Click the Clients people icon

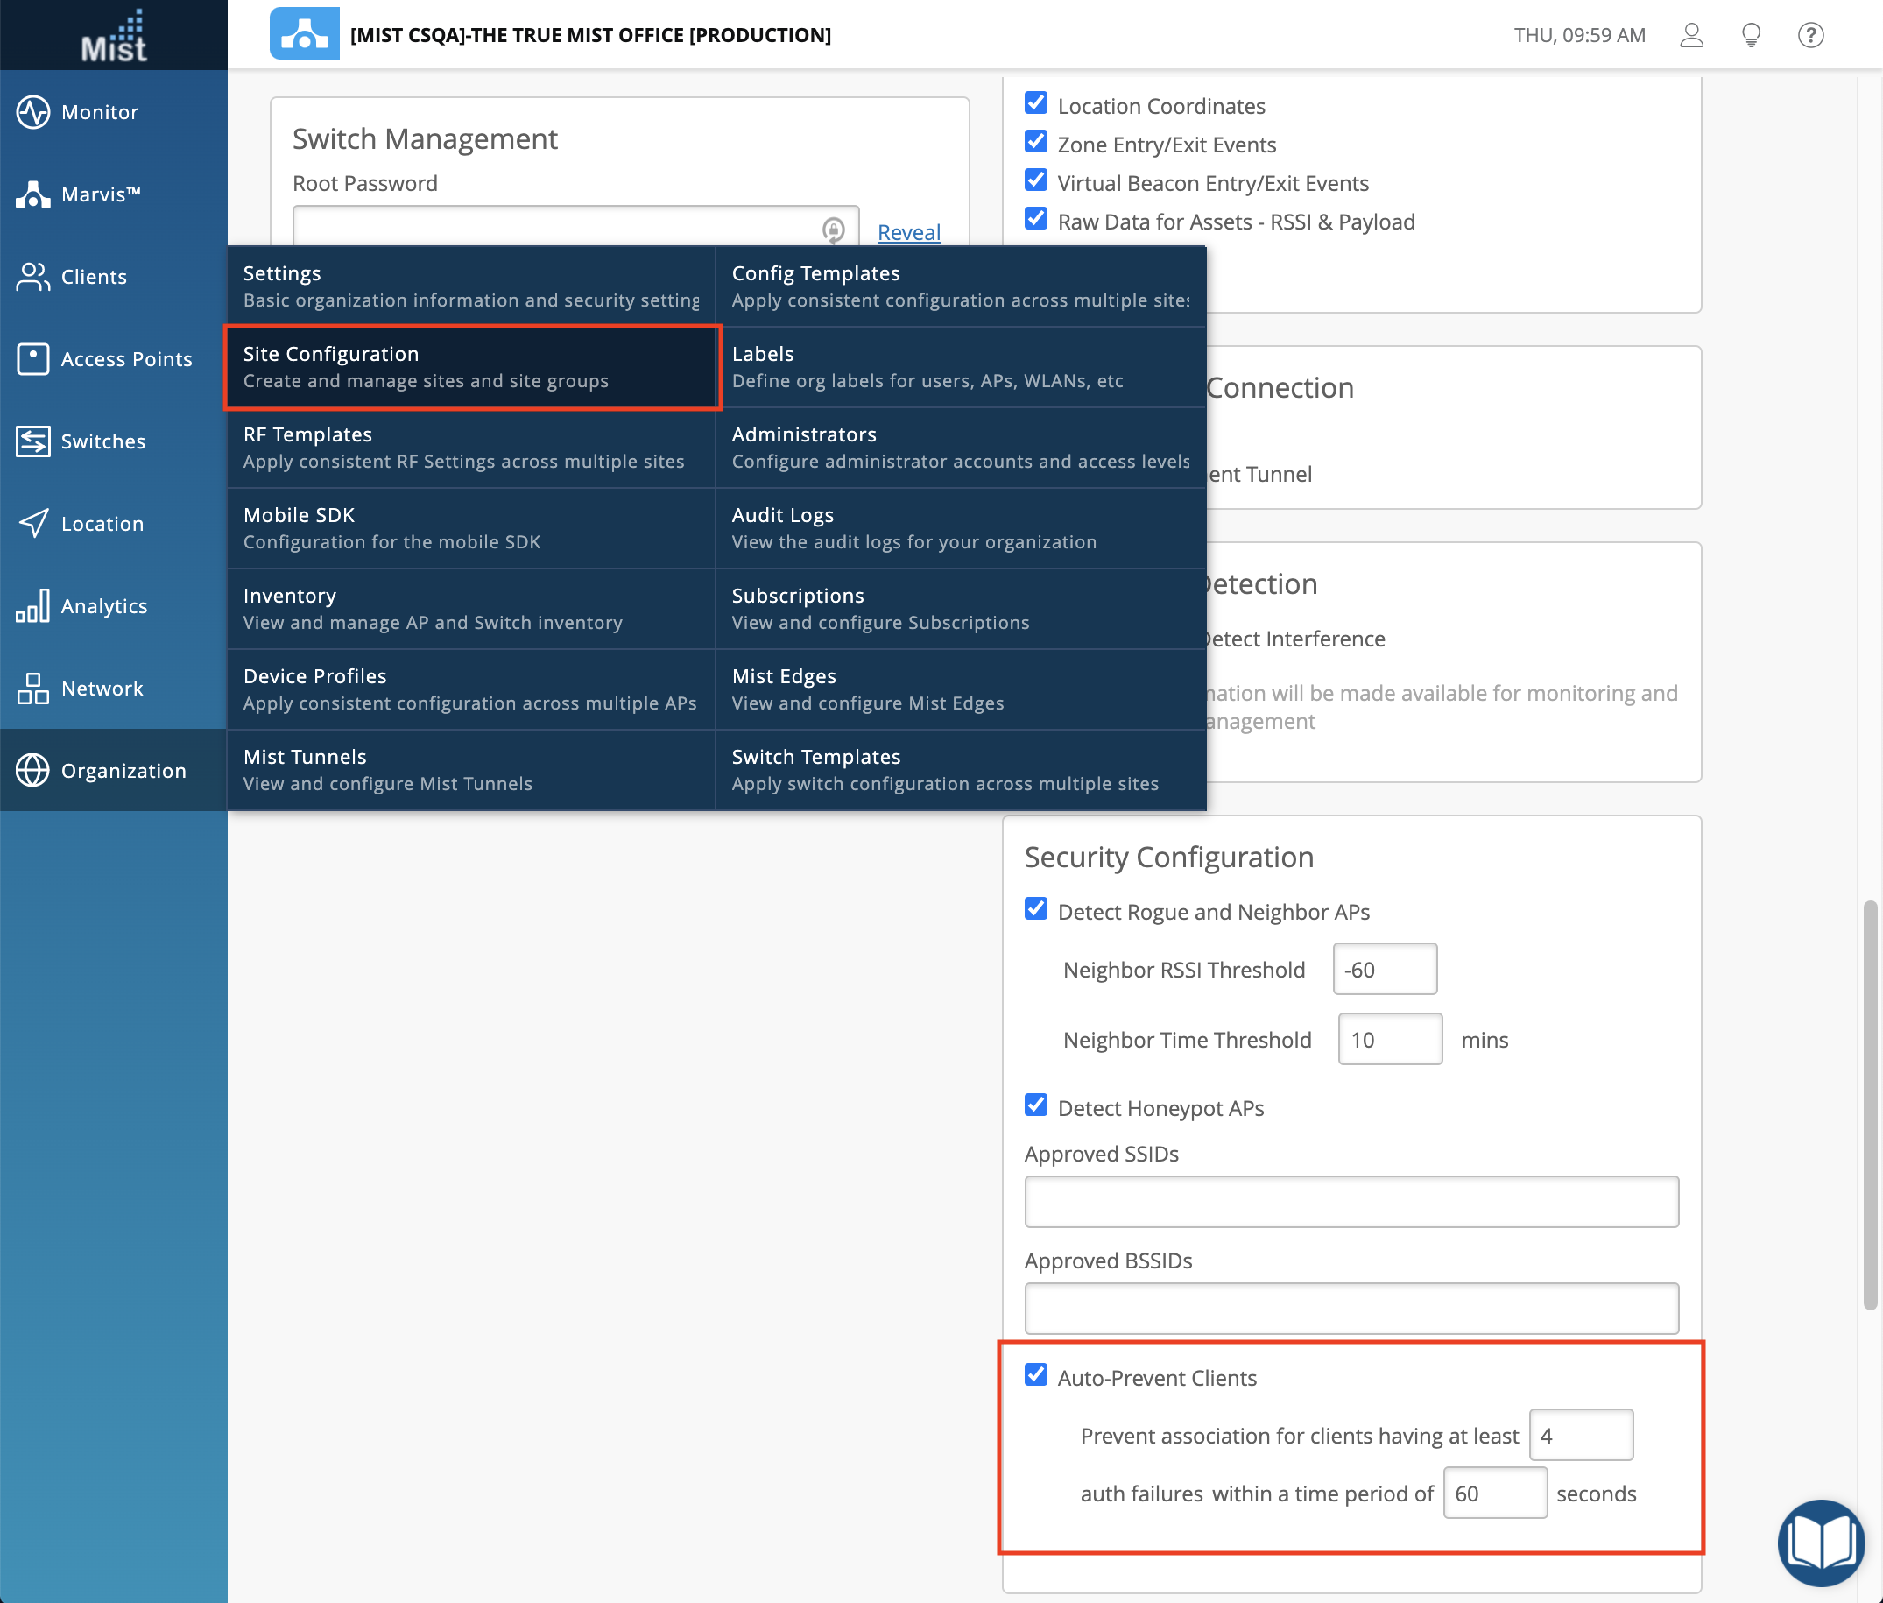coord(32,277)
